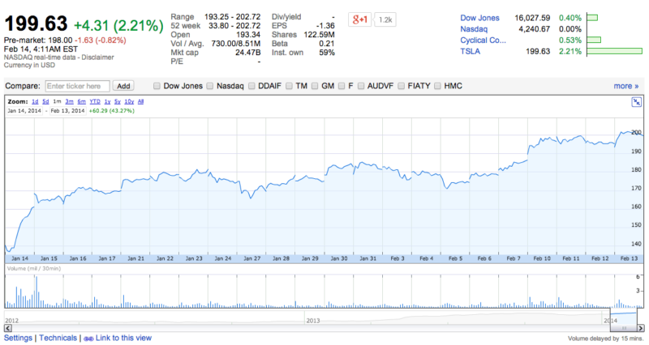Image resolution: width=649 pixels, height=345 pixels.
Task: Choose YTD zoom range
Action: tap(95, 101)
